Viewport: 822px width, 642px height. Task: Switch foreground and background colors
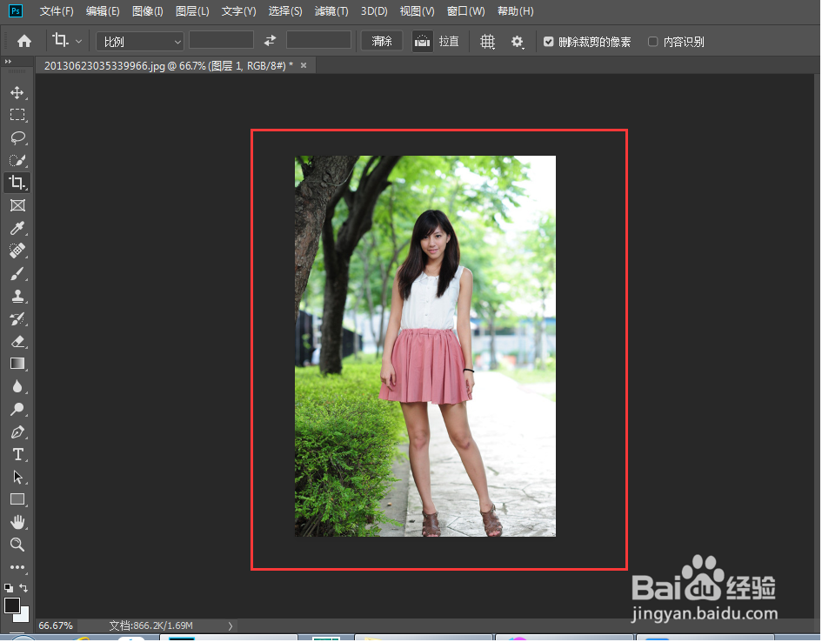(23, 588)
